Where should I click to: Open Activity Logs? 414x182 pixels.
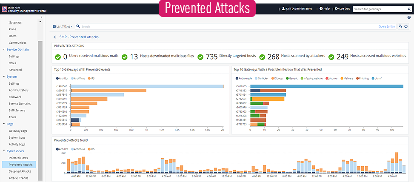[x=17, y=144]
